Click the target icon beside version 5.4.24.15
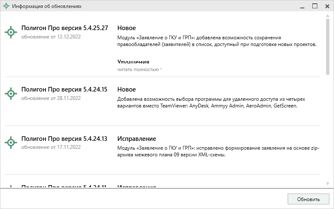 click(x=10, y=94)
